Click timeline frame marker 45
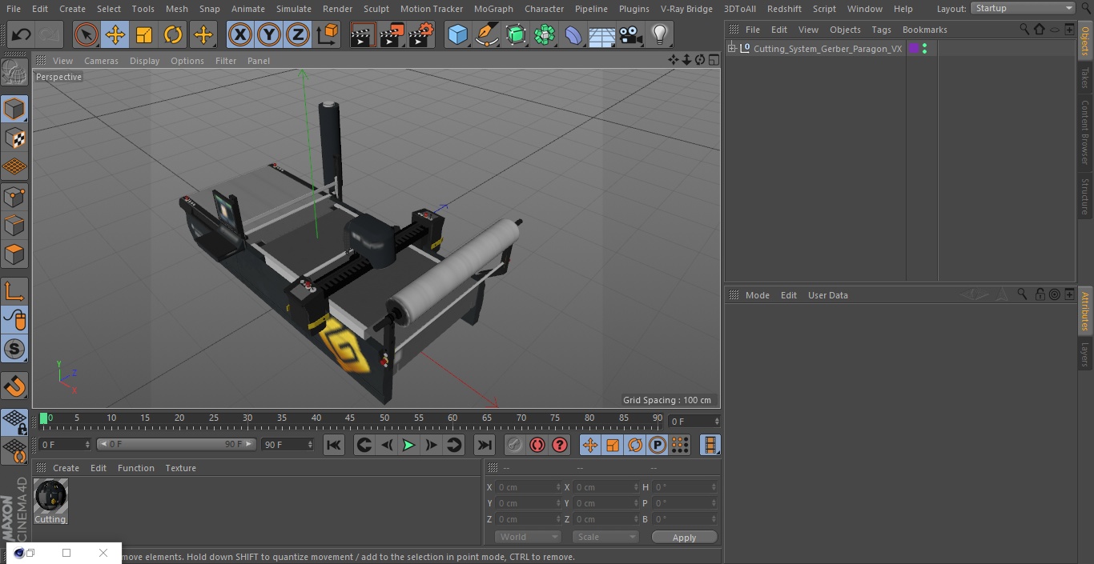 pos(350,418)
